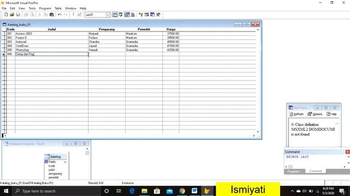Click the Print toolbar icon

coord(26,15)
